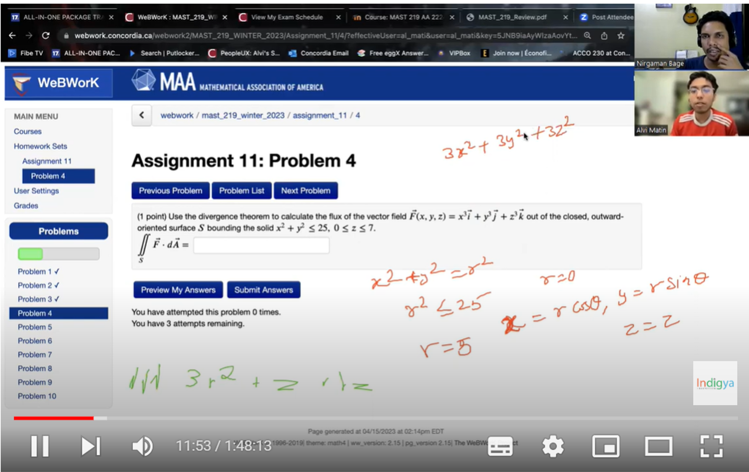Open Join now Éconofi bookmark

pyautogui.click(x=517, y=53)
